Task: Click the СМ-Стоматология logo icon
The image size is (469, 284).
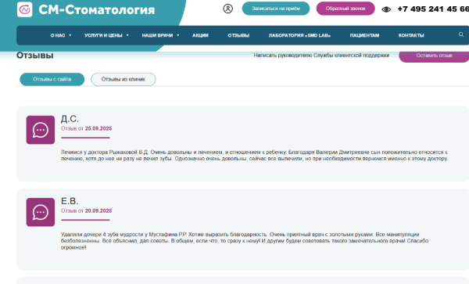Action: (24, 9)
